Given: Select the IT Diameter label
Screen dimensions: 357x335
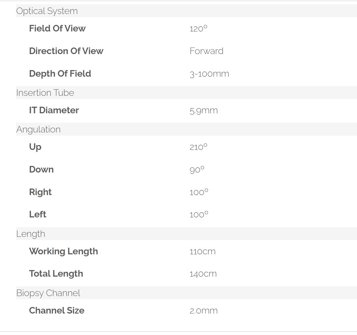Looking at the screenshot, I should (54, 110).
